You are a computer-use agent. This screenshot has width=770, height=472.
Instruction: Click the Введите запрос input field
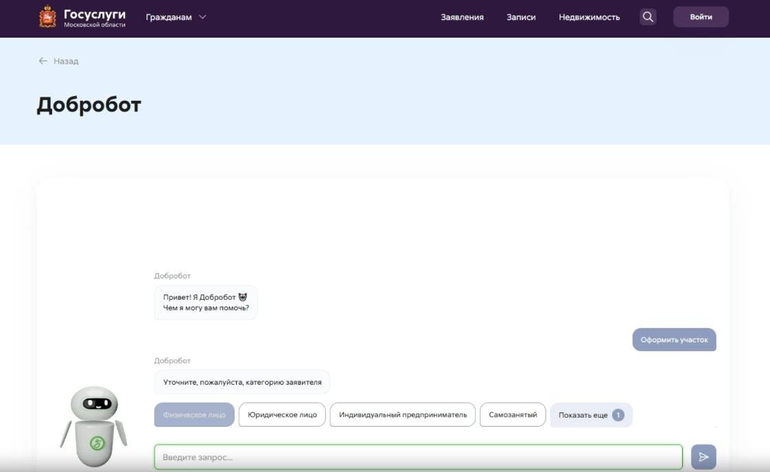click(x=418, y=457)
